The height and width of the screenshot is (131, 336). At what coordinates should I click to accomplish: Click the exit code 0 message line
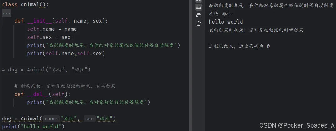[239, 46]
